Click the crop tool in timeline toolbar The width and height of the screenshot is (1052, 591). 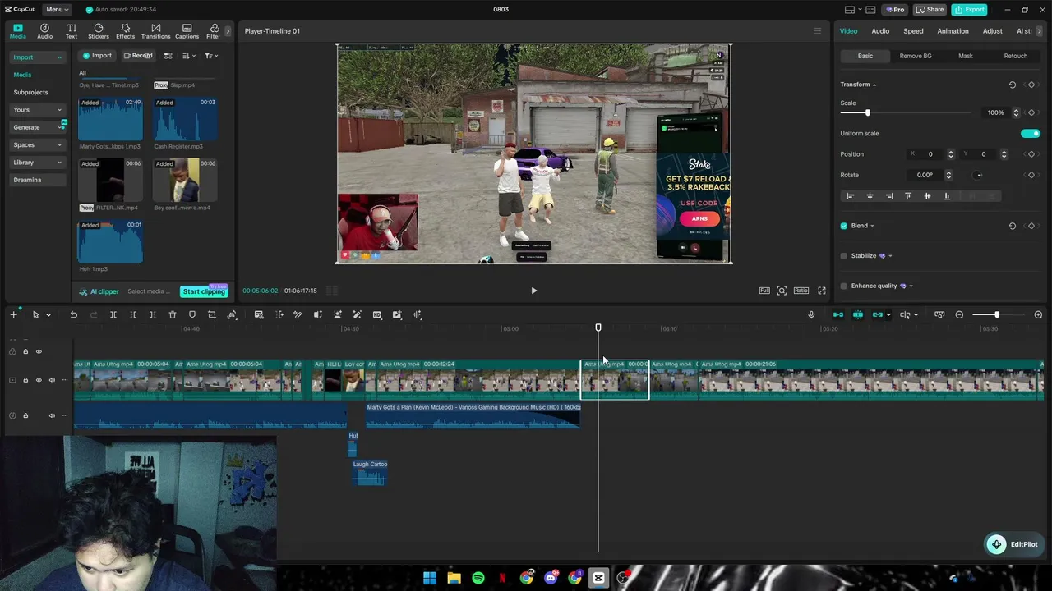pyautogui.click(x=212, y=314)
